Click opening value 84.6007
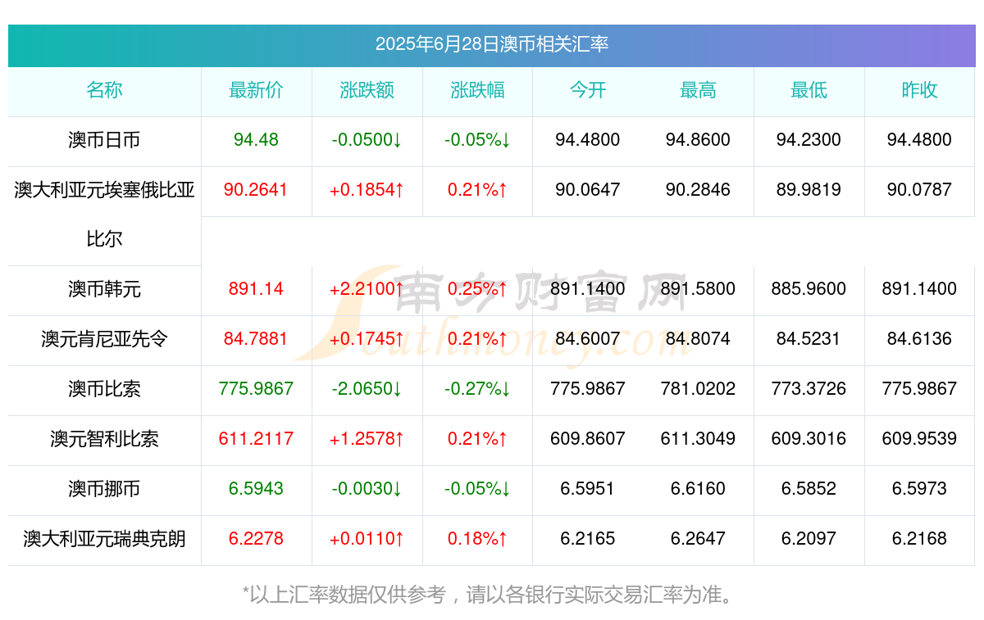This screenshot has height=620, width=984. [588, 339]
